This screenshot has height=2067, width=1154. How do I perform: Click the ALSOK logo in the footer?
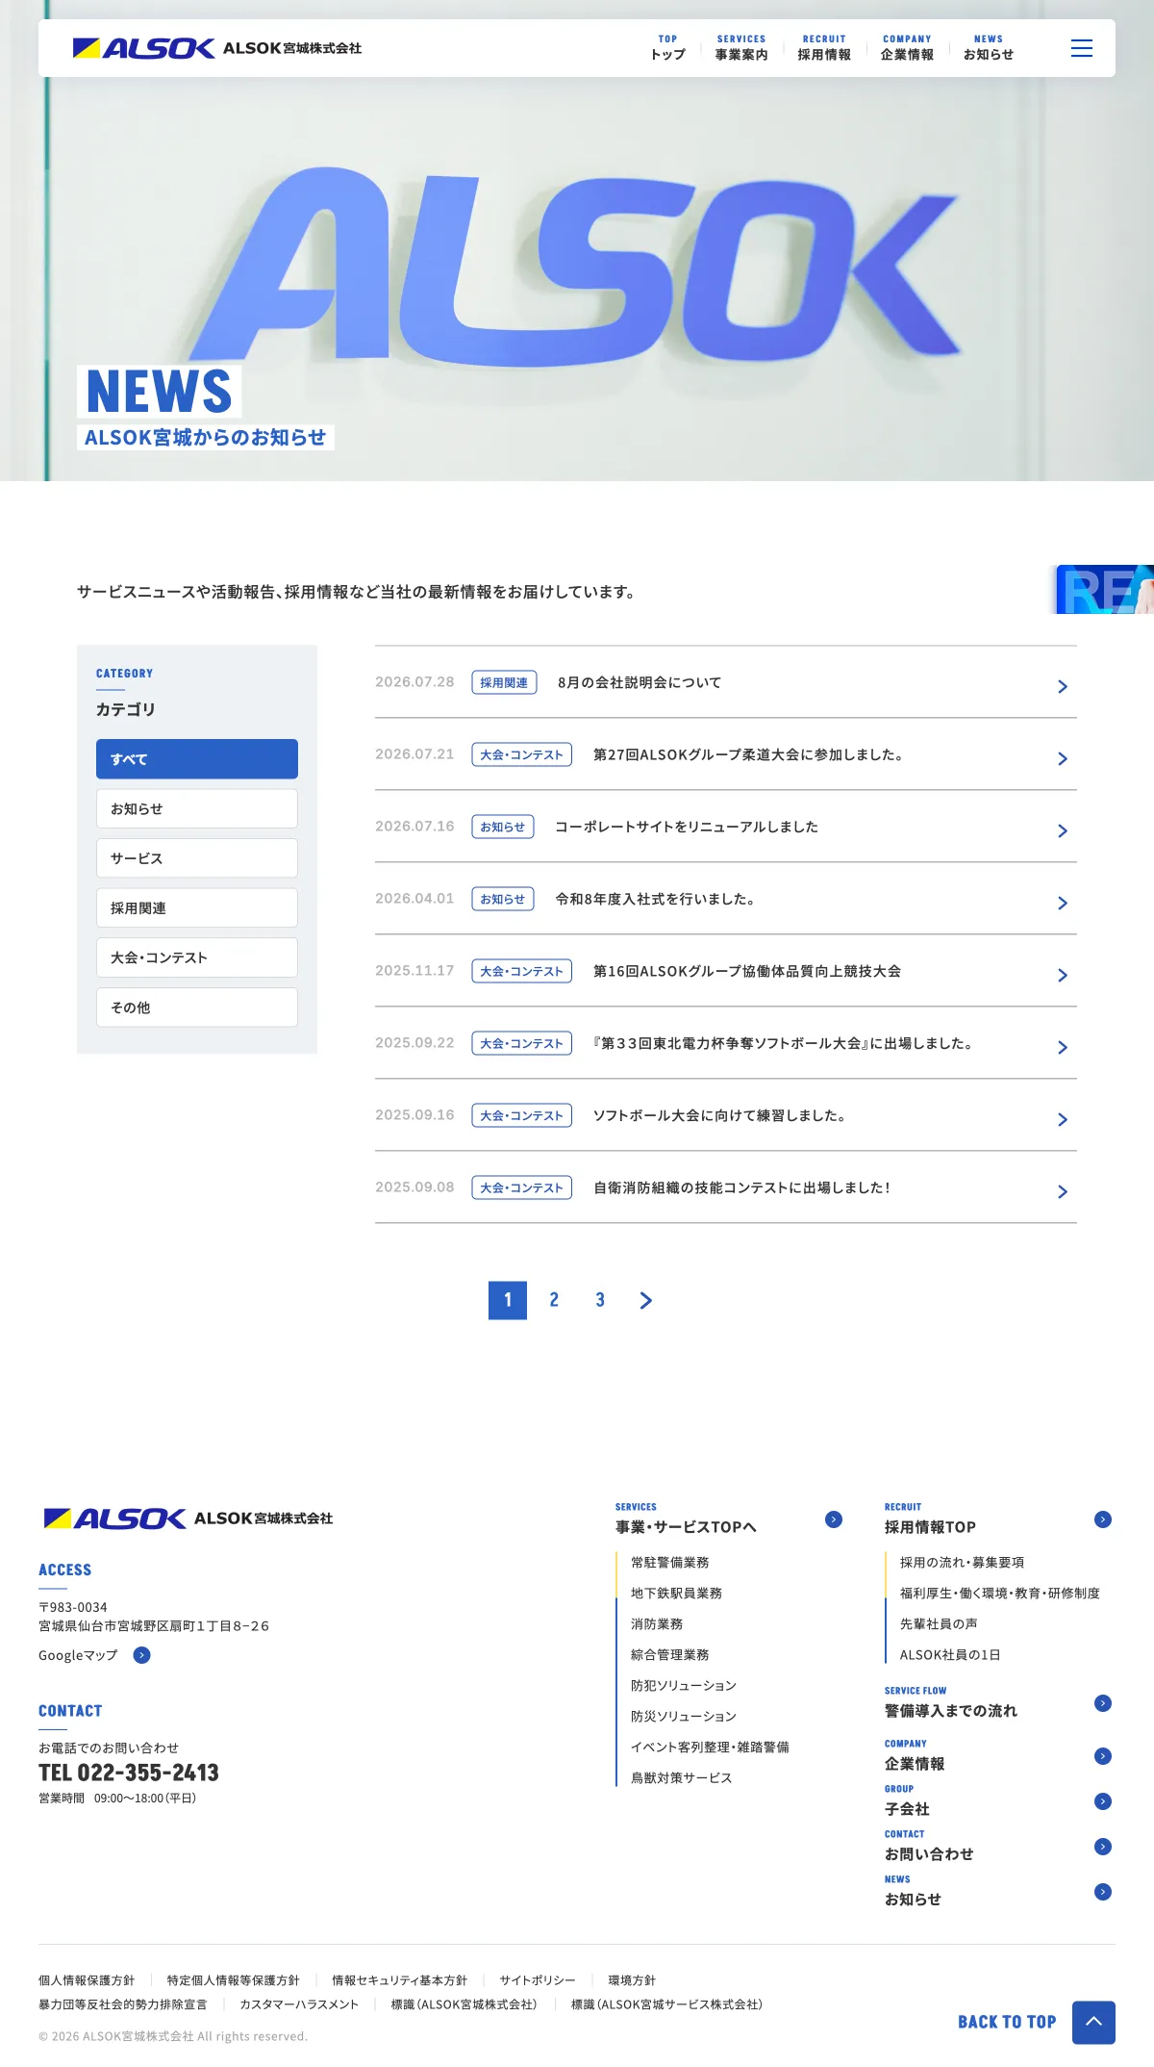pos(188,1518)
